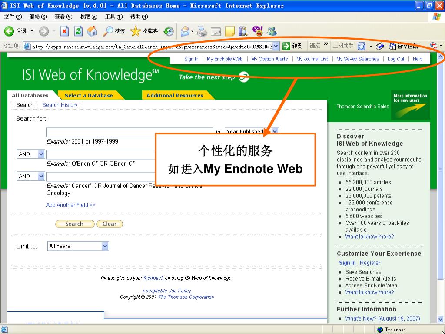Click the Help link in top bar
The width and height of the screenshot is (445, 334).
pyautogui.click(x=417, y=59)
